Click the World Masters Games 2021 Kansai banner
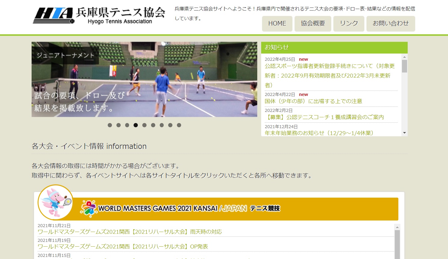This screenshot has height=259, width=448. coord(236,209)
